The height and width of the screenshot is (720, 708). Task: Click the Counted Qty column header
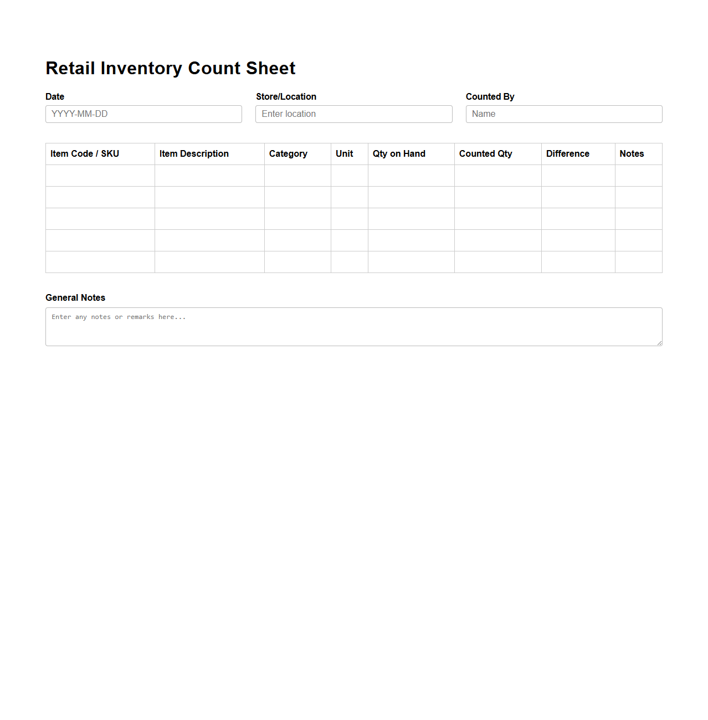pyautogui.click(x=485, y=153)
